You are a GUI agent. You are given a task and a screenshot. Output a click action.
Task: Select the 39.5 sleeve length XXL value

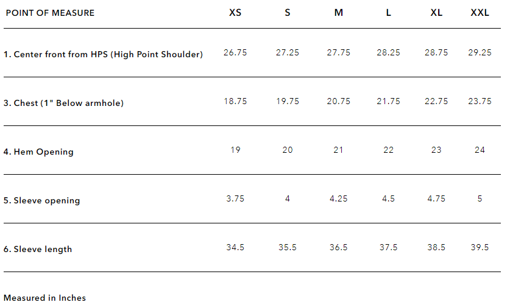480,248
